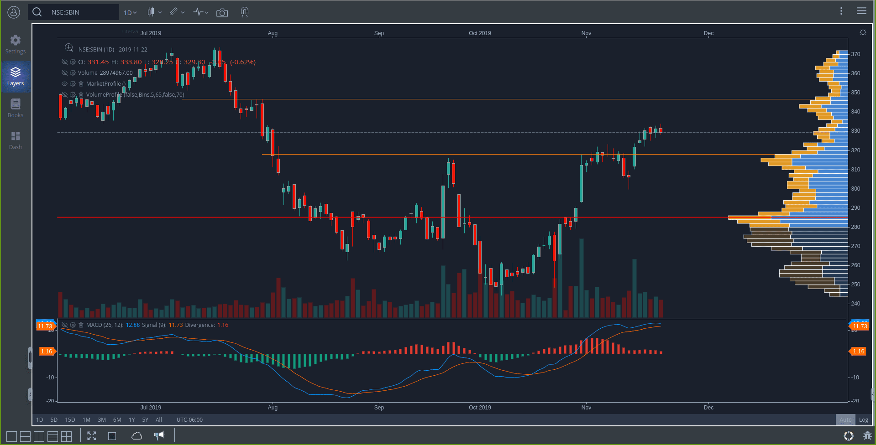The width and height of the screenshot is (876, 445).
Task: Open the candlestick chart type dropdown
Action: [154, 12]
